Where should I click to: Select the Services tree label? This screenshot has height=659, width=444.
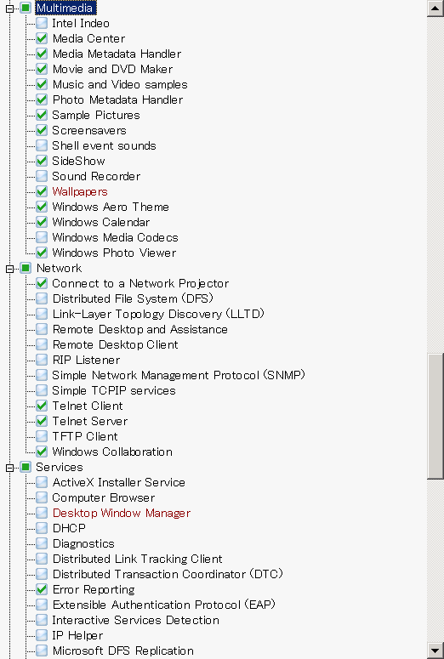(60, 467)
